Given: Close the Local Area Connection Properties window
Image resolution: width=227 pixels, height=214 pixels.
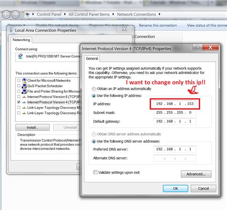Looking at the screenshot, I should 124,29.
